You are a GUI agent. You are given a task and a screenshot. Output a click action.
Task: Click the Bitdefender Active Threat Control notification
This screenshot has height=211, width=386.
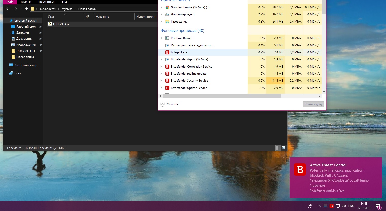click(336, 178)
